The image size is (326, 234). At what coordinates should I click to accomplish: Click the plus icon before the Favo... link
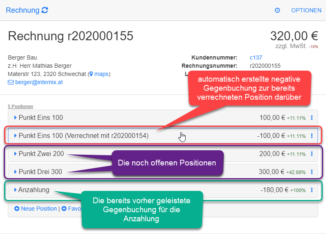(64, 209)
